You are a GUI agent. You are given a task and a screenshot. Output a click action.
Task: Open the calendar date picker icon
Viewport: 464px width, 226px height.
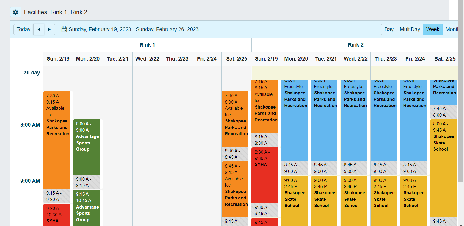pos(64,29)
